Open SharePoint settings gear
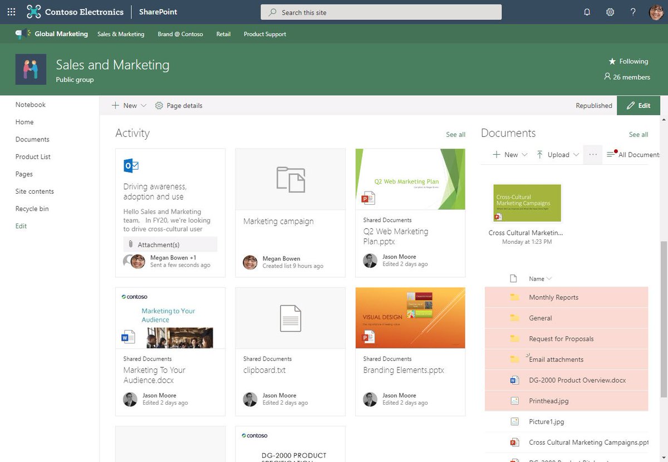Image resolution: width=668 pixels, height=462 pixels. tap(610, 12)
